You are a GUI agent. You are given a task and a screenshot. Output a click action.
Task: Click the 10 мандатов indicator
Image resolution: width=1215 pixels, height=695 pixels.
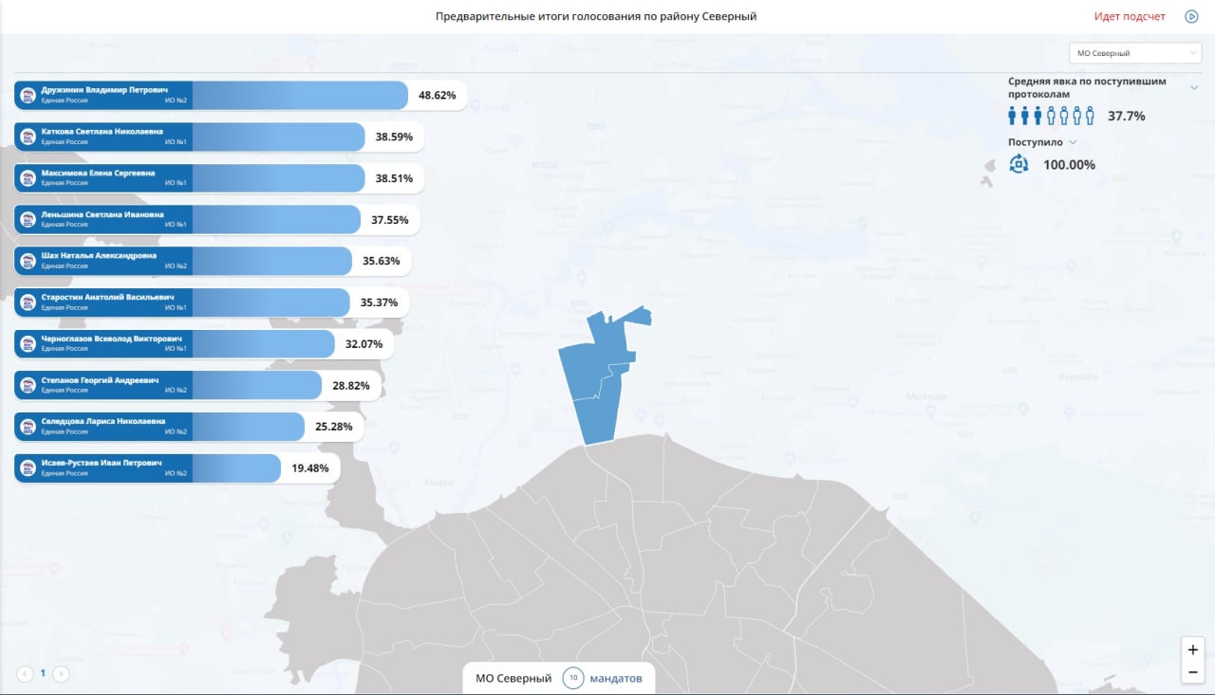click(602, 678)
